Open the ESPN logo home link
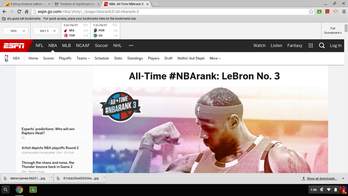The height and width of the screenshot is (196, 348). (x=14, y=46)
